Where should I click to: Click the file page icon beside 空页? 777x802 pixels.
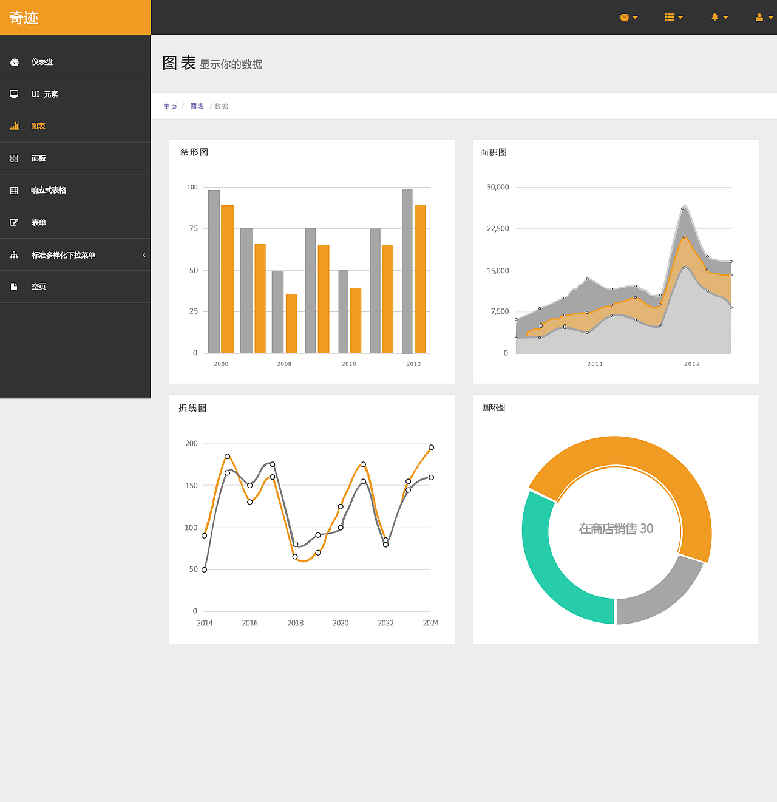point(14,287)
